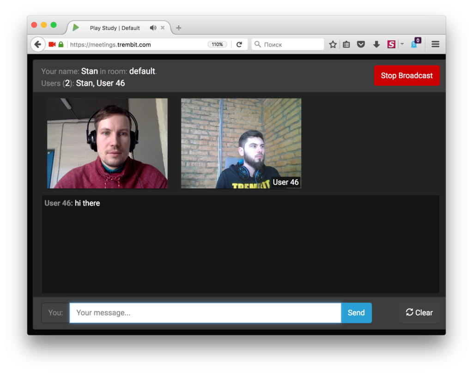Image resolution: width=473 pixels, height=374 pixels.
Task: Click the red camera sharing indicator icon
Action: coord(52,45)
